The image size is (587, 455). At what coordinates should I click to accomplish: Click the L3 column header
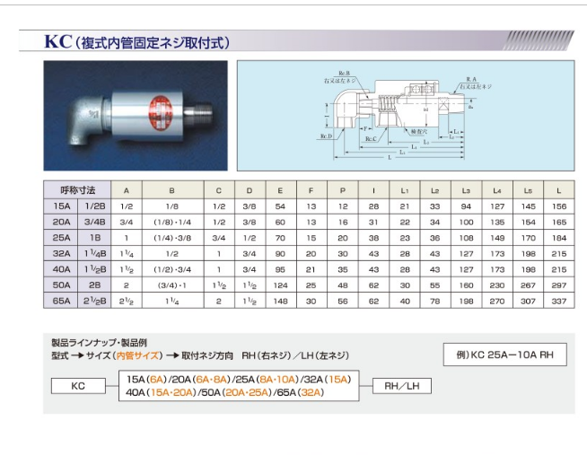(466, 190)
